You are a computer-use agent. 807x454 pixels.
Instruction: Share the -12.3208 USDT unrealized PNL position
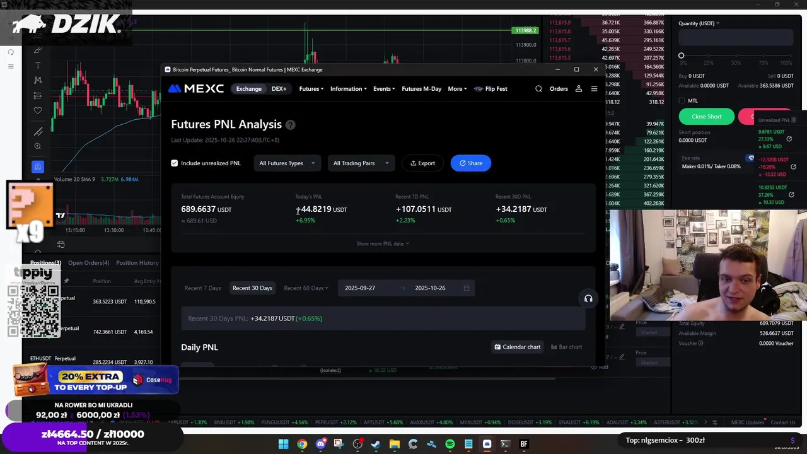coord(793,166)
